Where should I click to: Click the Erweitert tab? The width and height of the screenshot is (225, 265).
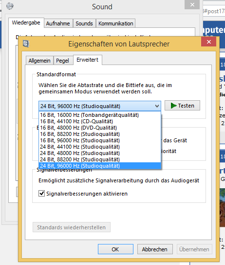[x=88, y=60]
